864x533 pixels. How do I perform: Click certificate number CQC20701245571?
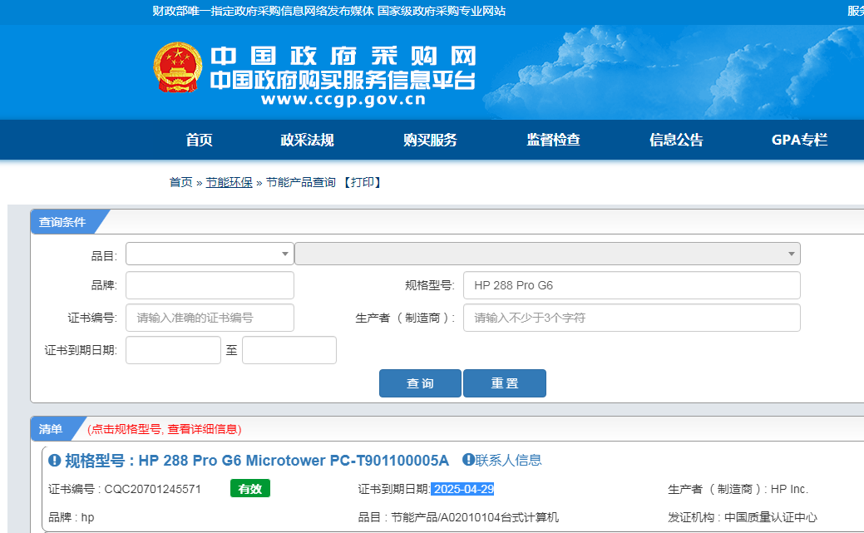pyautogui.click(x=153, y=489)
